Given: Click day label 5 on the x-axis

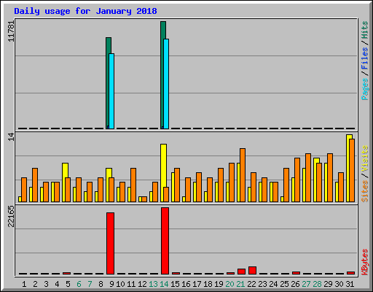Looking at the screenshot, I should pos(68,284).
